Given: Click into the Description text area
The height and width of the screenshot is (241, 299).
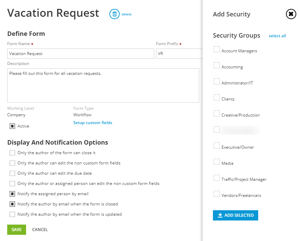Looking at the screenshot, I should pyautogui.click(x=103, y=85).
